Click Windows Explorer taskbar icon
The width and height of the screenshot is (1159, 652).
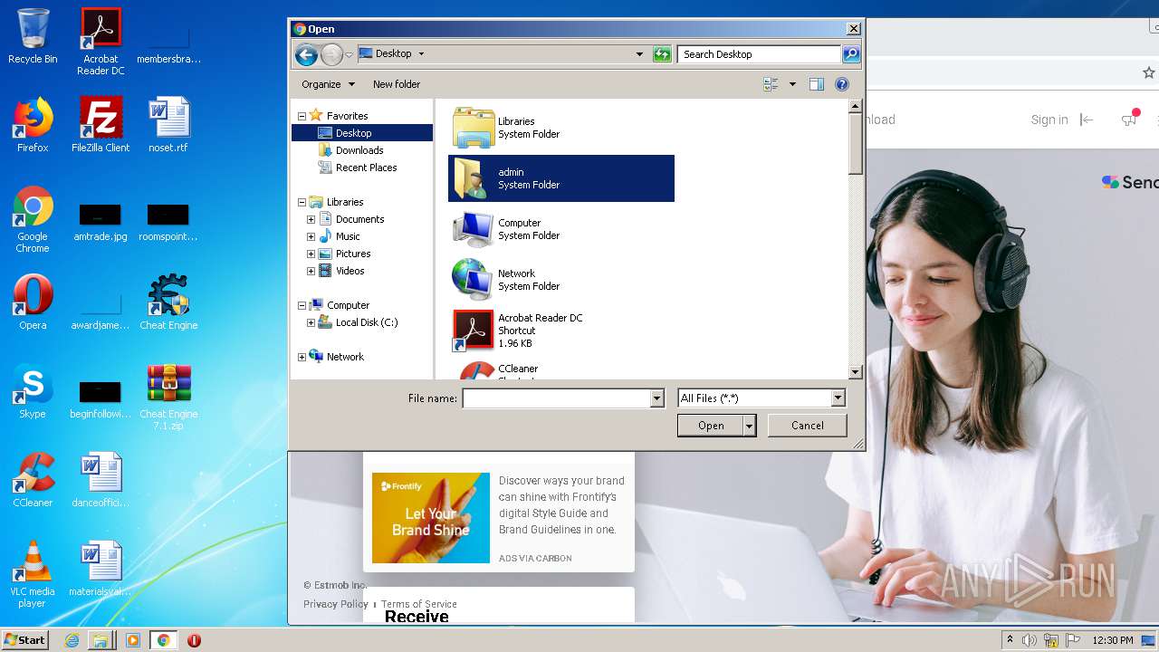coord(101,640)
